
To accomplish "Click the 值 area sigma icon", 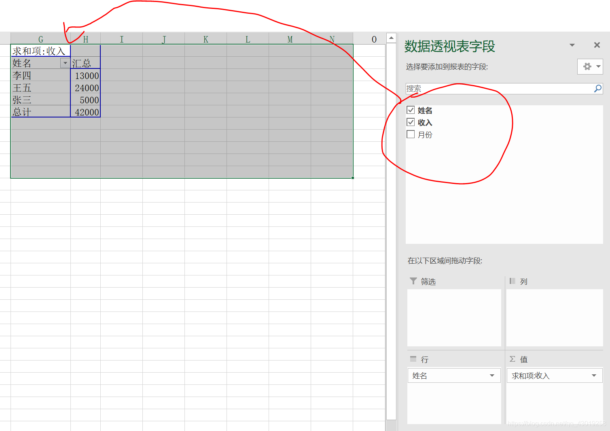I will (513, 359).
